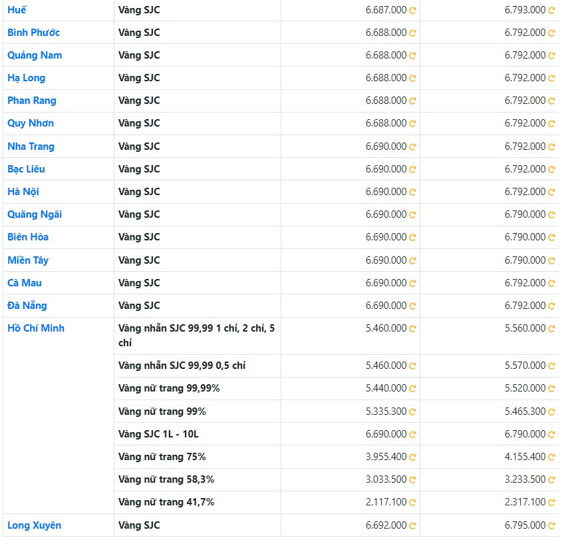Select the Quy Nhơn link
Image resolution: width=568 pixels, height=550 pixels.
[31, 123]
